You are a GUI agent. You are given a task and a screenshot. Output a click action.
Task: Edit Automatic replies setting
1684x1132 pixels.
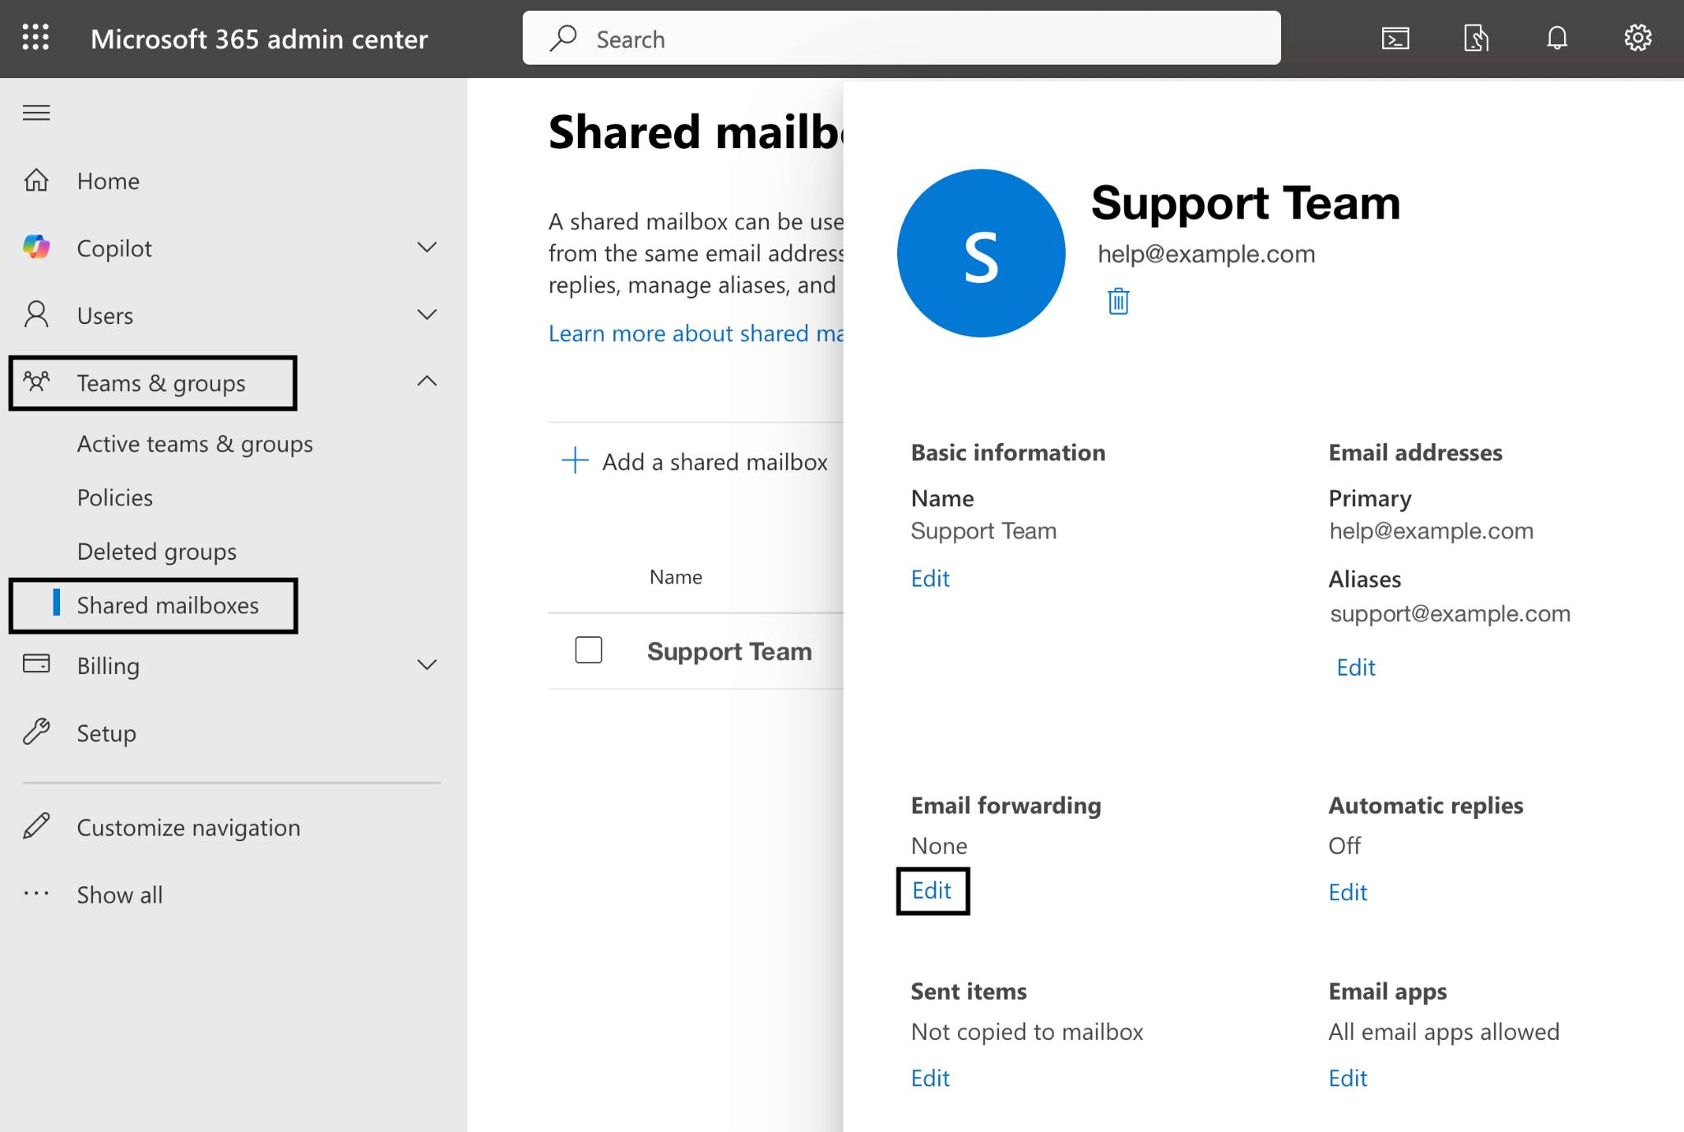(x=1348, y=892)
